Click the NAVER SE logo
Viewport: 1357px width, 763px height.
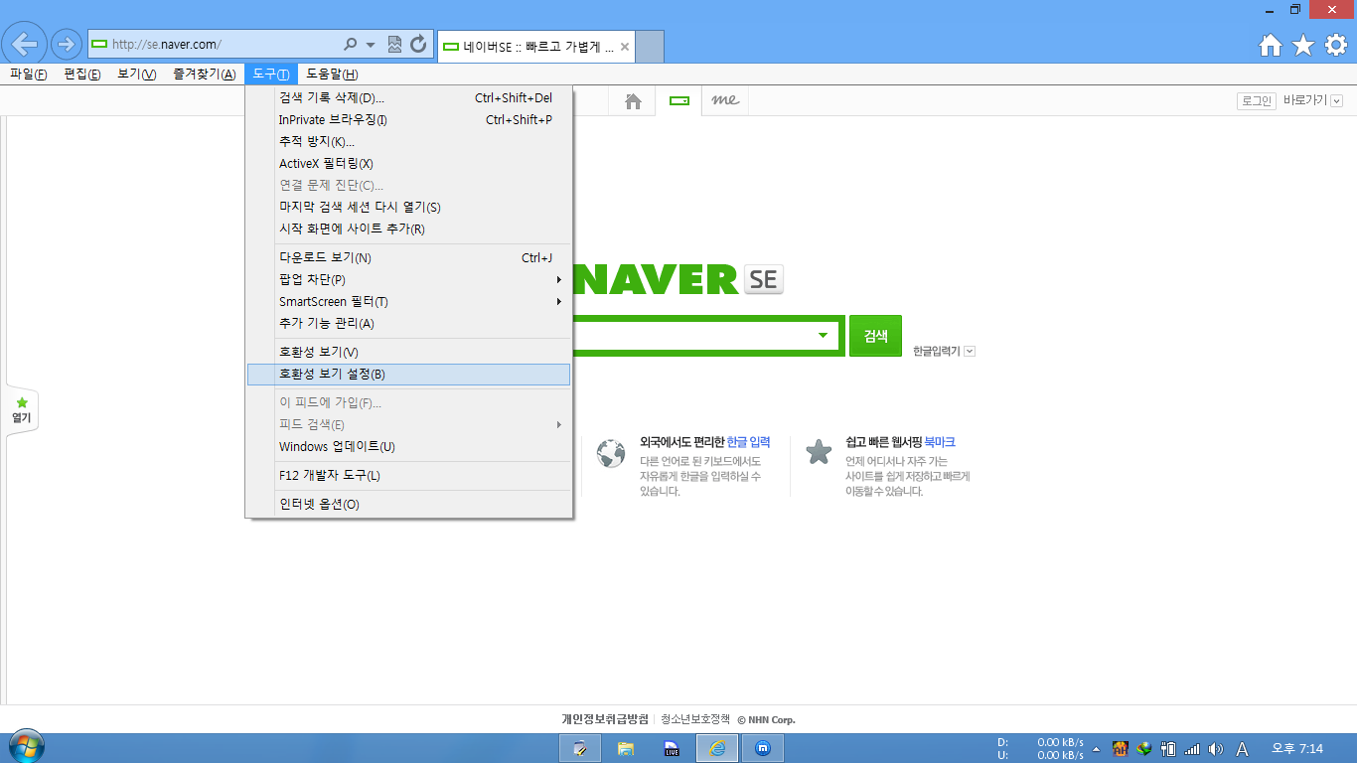click(x=678, y=279)
